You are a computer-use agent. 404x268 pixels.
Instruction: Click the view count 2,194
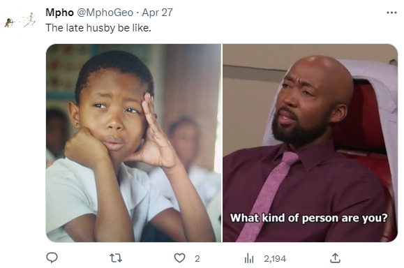[275, 258]
